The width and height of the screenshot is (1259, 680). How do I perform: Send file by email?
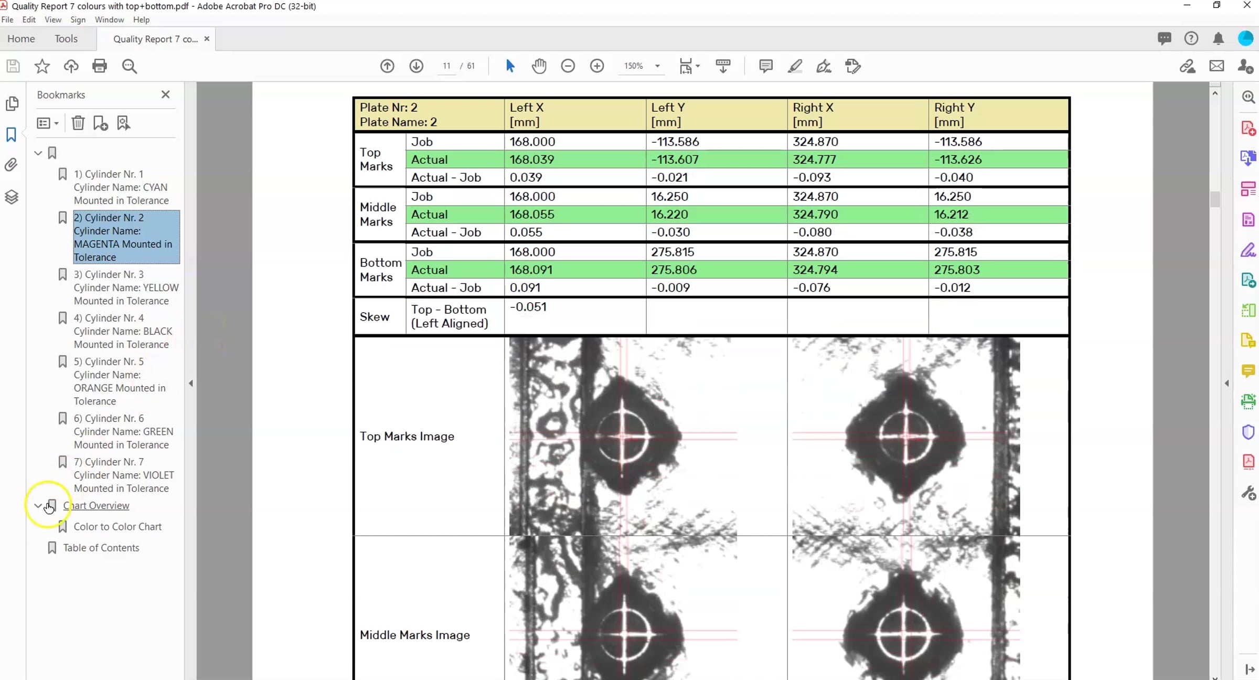[x=1217, y=66]
